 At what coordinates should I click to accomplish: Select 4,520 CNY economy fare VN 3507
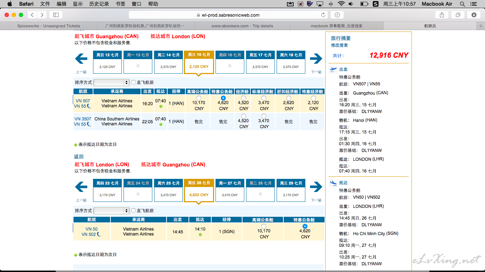[243, 116]
